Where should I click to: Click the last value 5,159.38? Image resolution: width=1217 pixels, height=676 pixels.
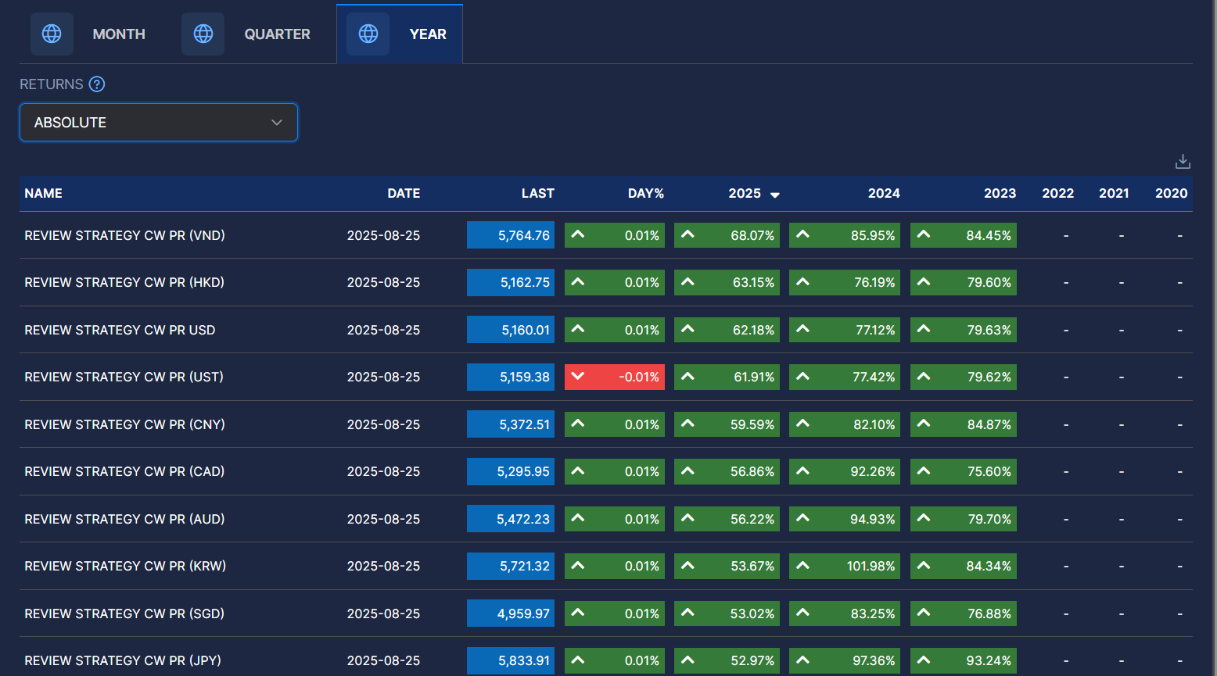[x=511, y=377]
